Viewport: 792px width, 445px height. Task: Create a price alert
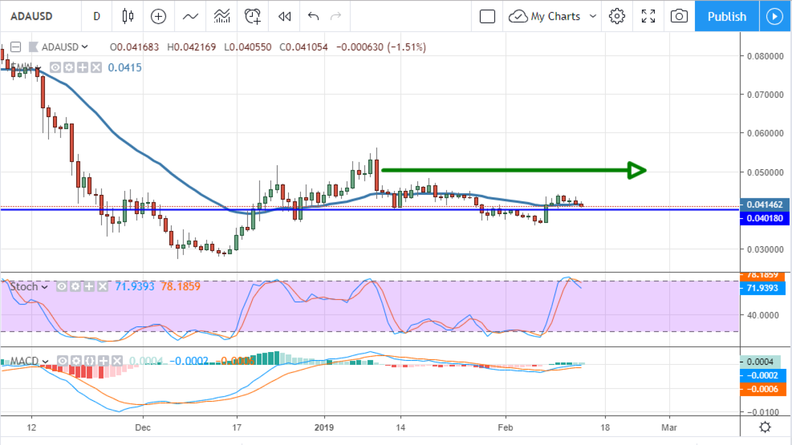click(x=253, y=16)
